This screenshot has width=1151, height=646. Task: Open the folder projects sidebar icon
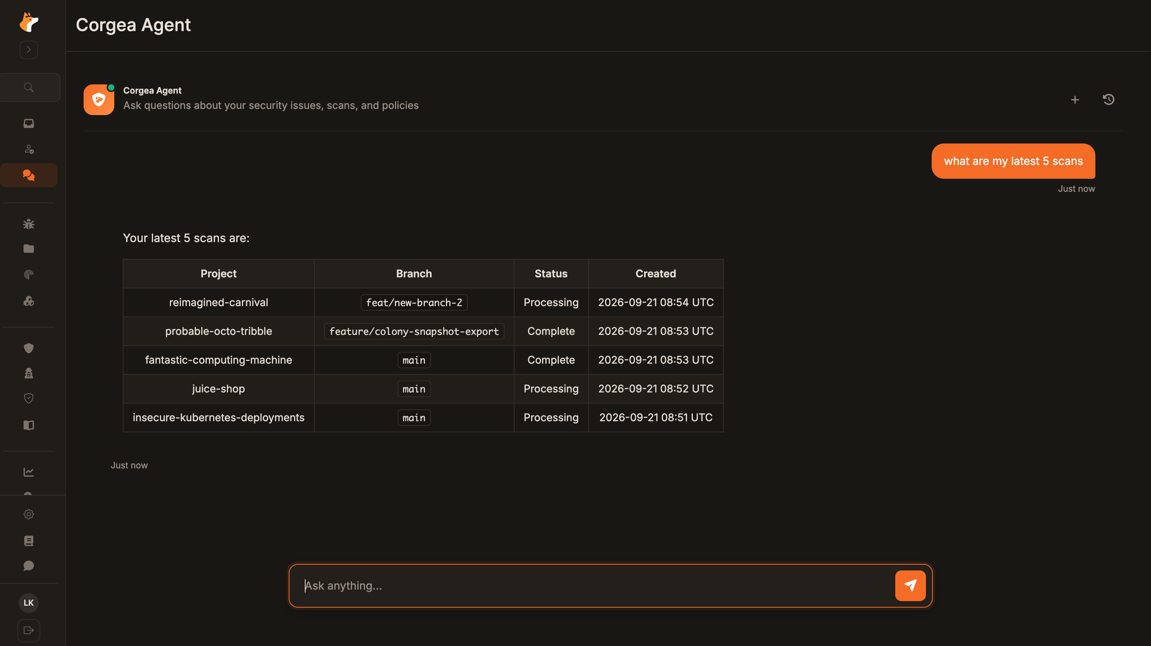tap(29, 249)
